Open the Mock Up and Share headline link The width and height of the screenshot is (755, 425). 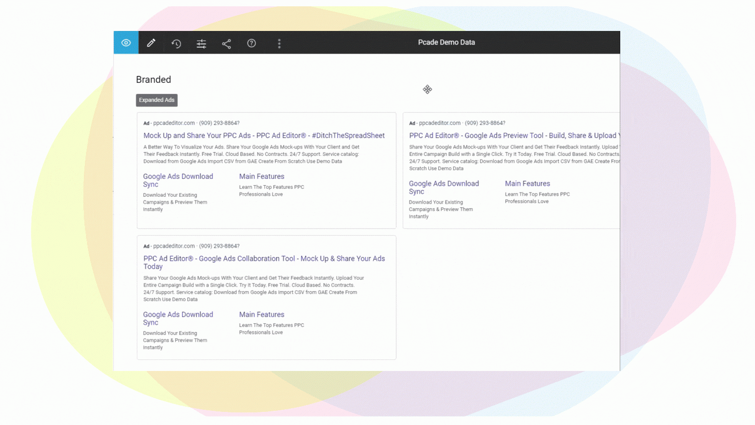click(x=264, y=135)
